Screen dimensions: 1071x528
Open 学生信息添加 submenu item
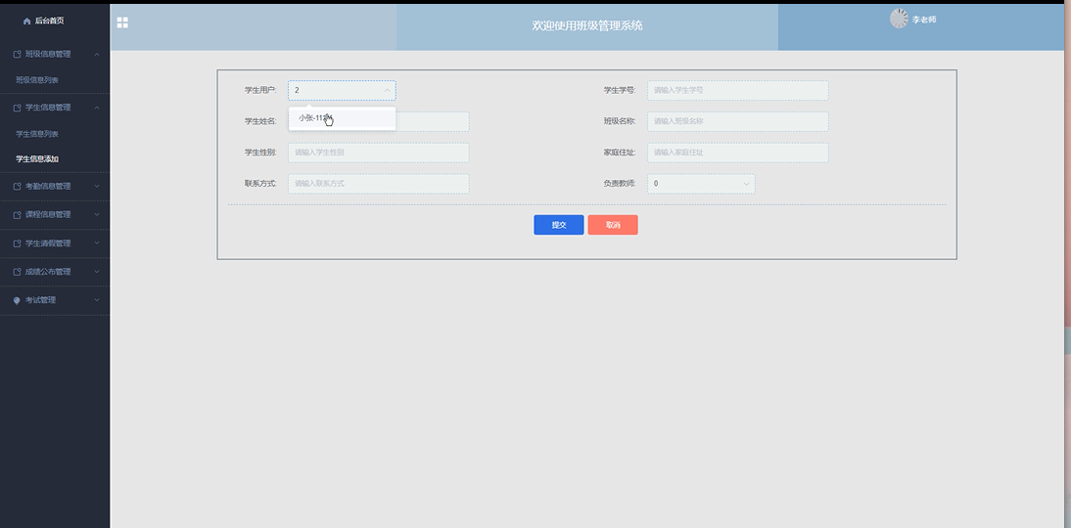coord(37,159)
